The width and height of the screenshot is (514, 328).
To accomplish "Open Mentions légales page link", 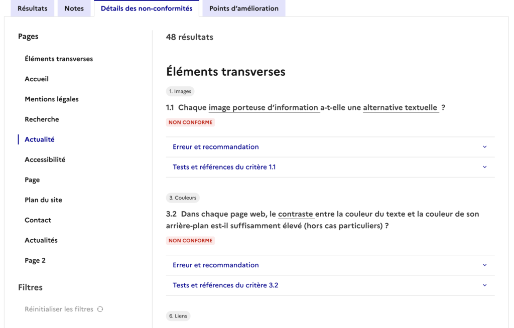I will point(52,99).
